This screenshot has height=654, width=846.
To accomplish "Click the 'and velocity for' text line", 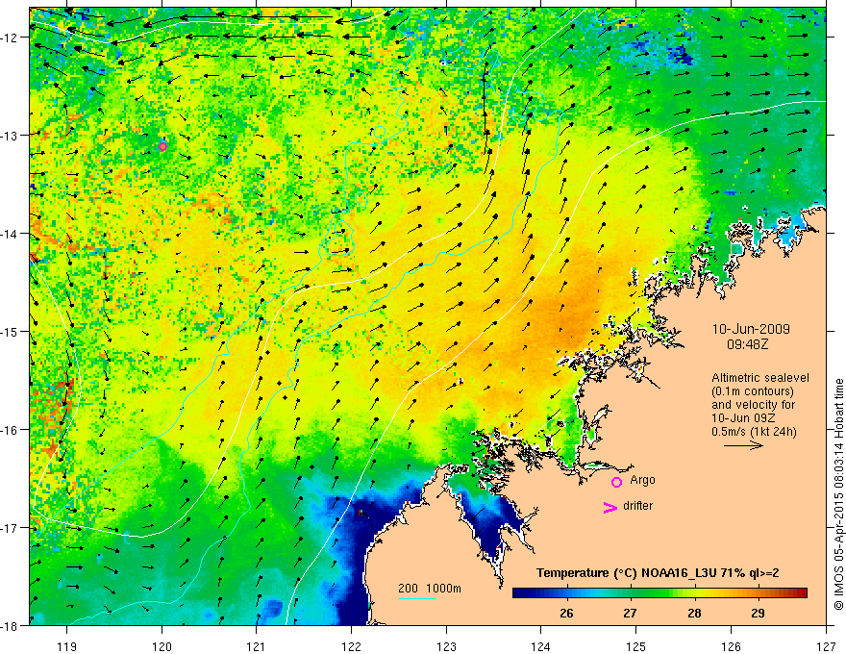I will 753,404.
